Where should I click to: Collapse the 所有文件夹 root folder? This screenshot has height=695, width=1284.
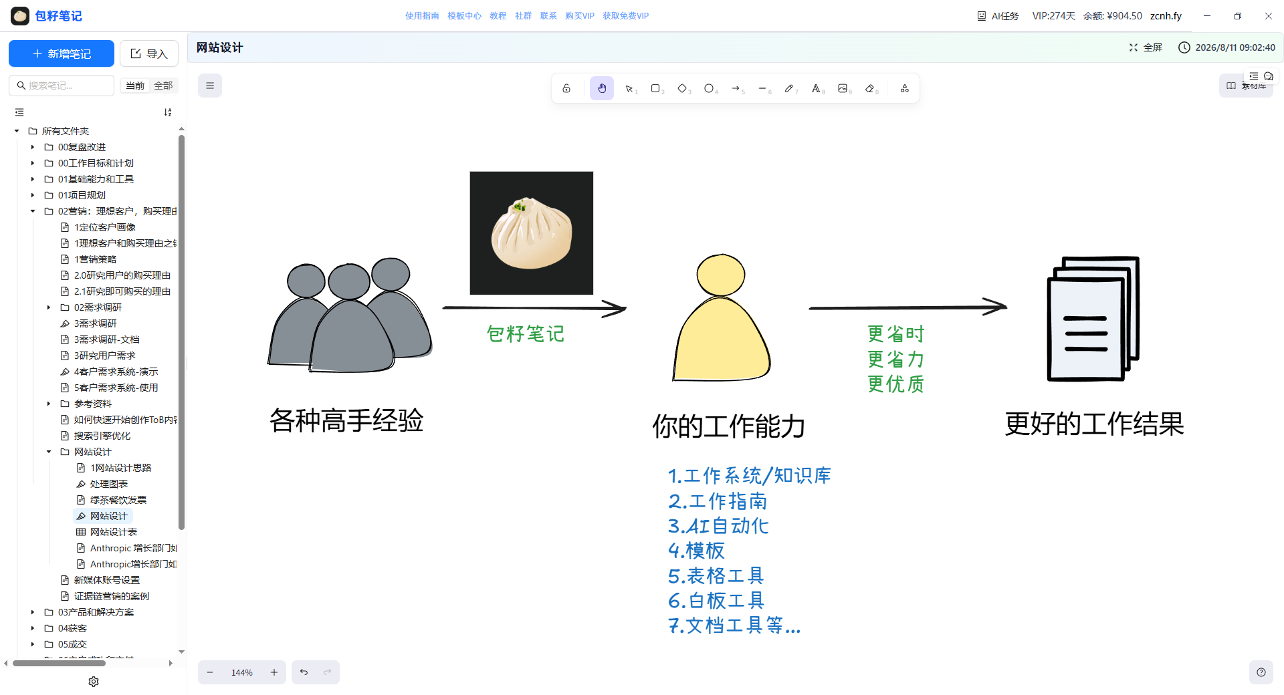tap(17, 131)
